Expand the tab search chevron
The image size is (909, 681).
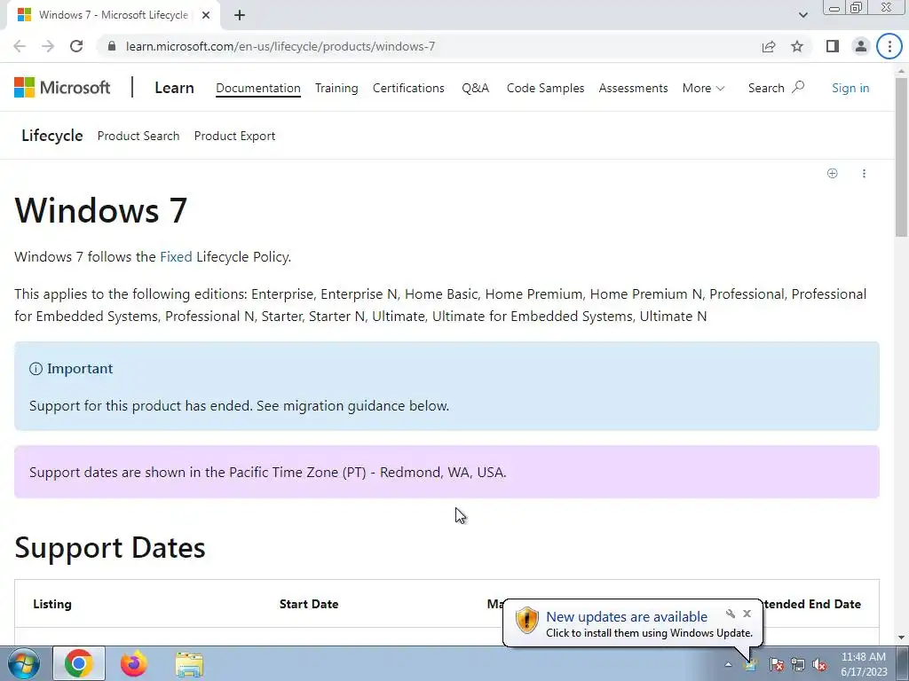(x=802, y=15)
